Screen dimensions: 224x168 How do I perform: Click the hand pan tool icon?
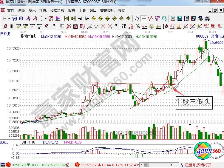coord(137,19)
